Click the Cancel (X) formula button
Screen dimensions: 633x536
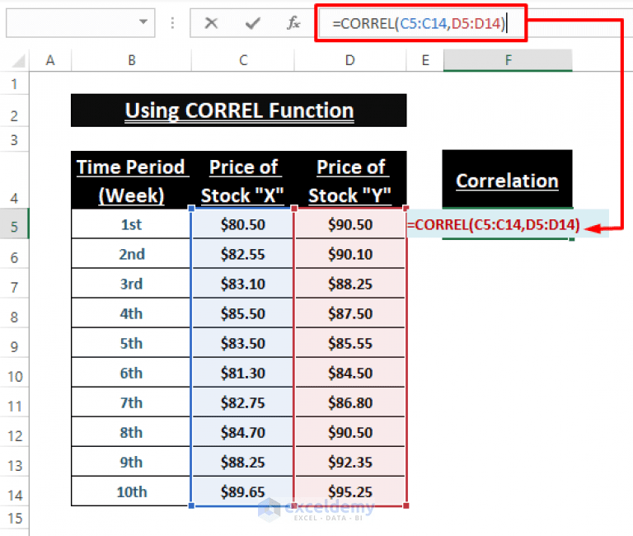[x=211, y=23]
